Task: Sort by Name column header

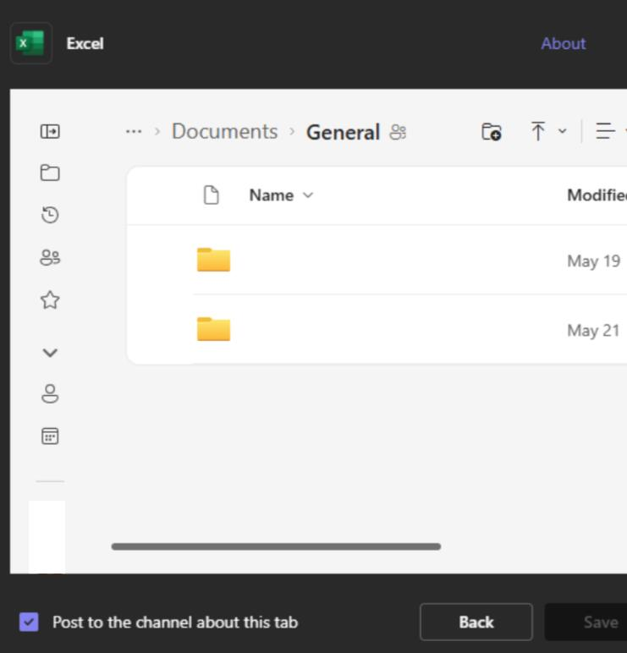Action: [x=281, y=195]
